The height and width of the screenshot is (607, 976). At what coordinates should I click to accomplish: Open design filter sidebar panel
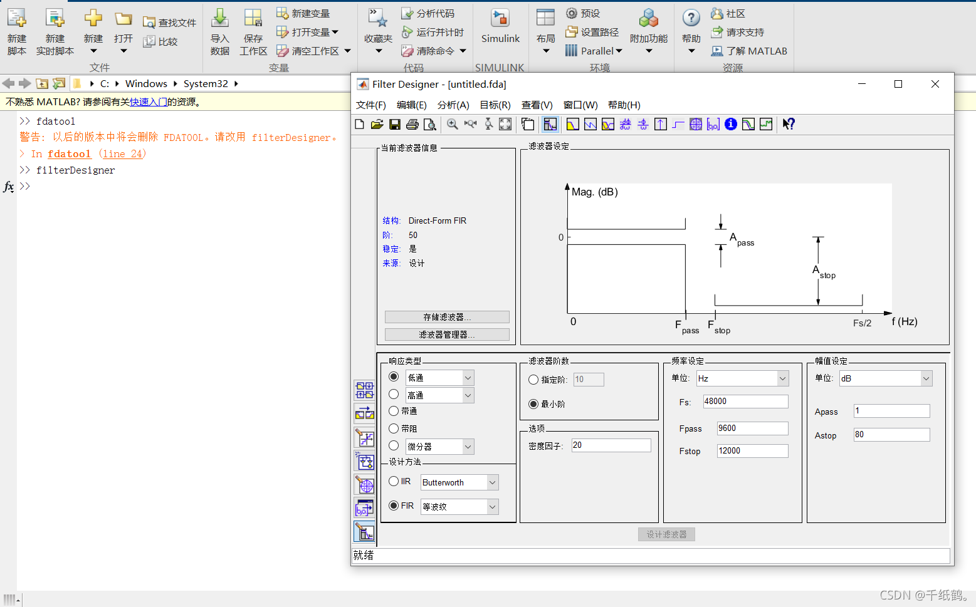(x=364, y=532)
